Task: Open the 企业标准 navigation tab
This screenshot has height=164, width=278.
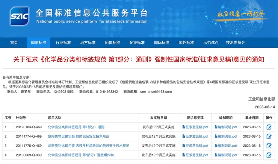Action: pos(137,43)
